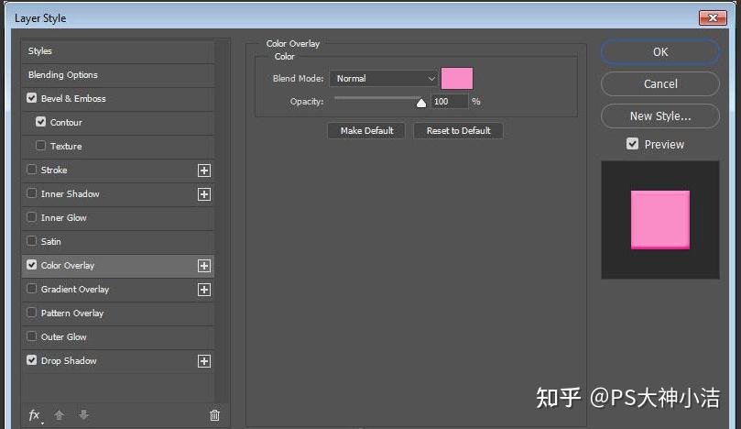Enable the Outer Glow checkbox
Viewport: 741px width, 429px height.
[32, 335]
